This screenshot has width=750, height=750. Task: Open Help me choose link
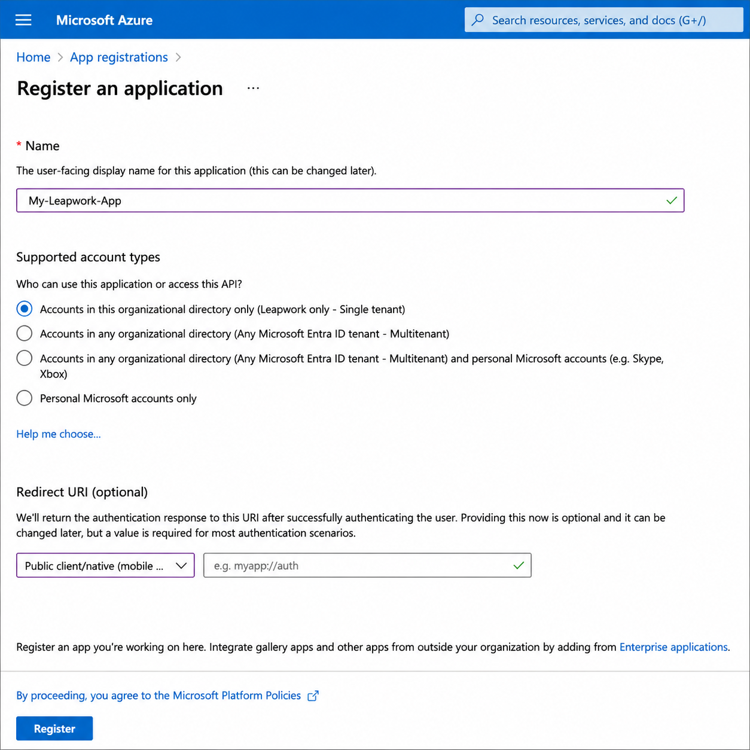59,434
